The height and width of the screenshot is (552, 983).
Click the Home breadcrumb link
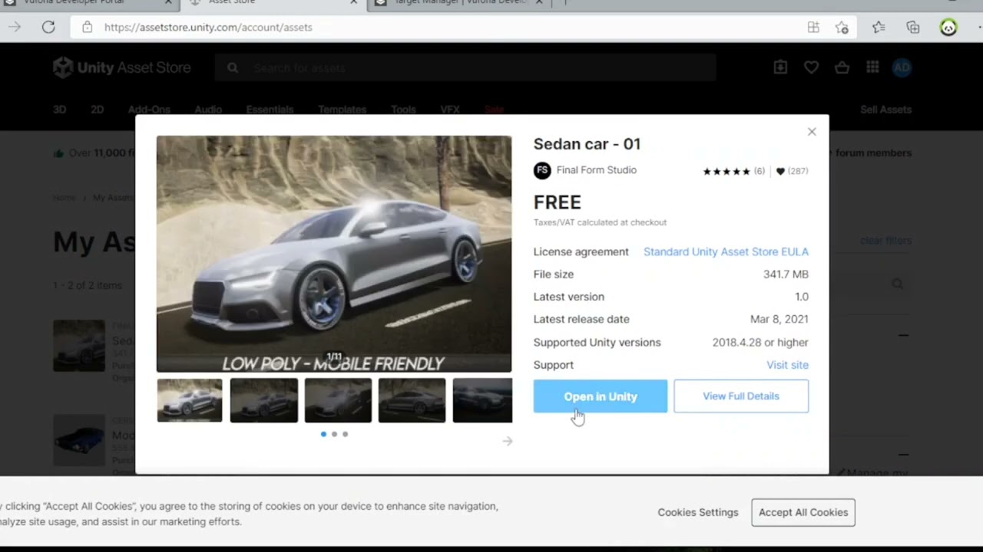point(65,198)
